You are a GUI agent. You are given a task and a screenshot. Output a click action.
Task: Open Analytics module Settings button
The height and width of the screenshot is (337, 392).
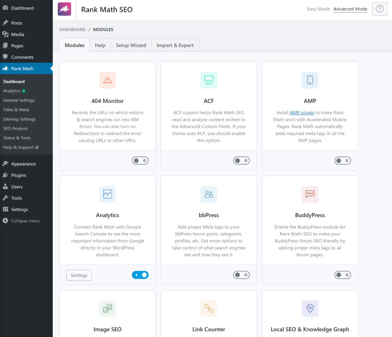(79, 275)
